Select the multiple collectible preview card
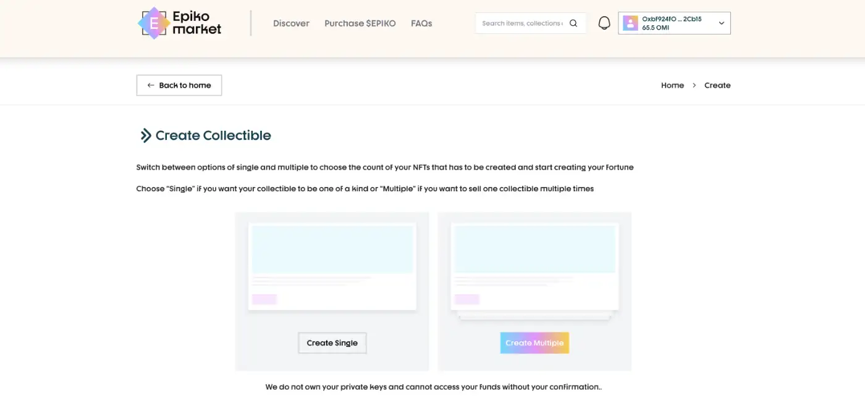 [534, 266]
